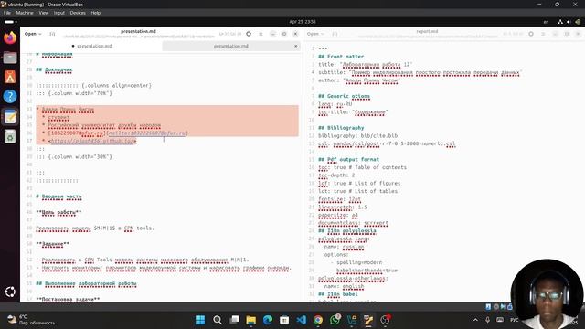Open the Firefox browser from the dock
The height and width of the screenshot is (329, 585).
[x=10, y=38]
